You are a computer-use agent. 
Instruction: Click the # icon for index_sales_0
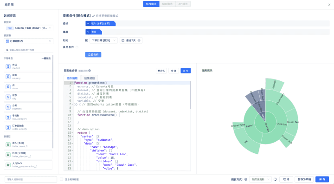pos(8,145)
